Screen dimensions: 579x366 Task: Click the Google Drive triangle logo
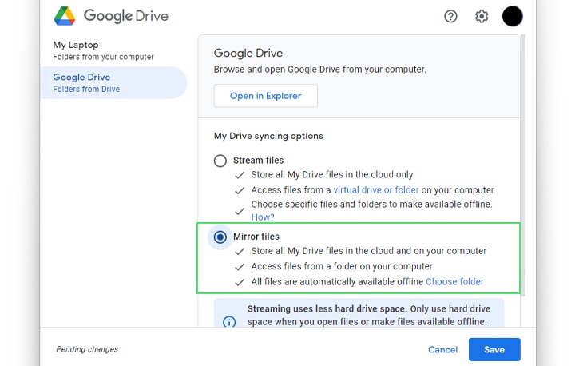[x=65, y=16]
